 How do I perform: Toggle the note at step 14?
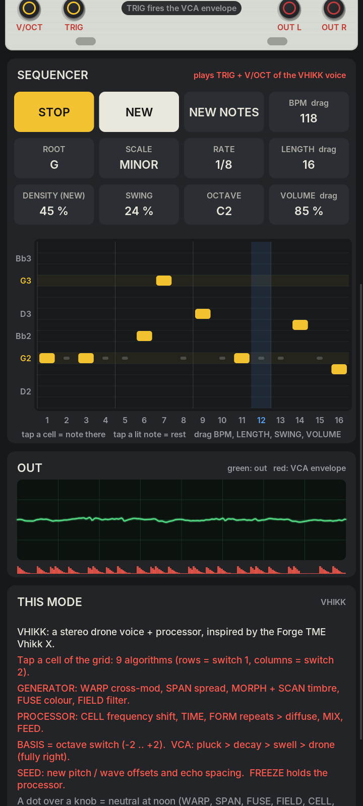pos(300,325)
